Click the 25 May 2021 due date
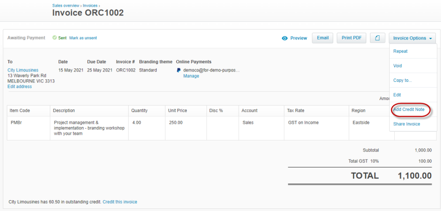The image size is (441, 211). [100, 70]
